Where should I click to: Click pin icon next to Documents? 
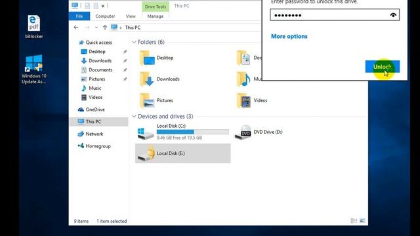pyautogui.click(x=125, y=70)
